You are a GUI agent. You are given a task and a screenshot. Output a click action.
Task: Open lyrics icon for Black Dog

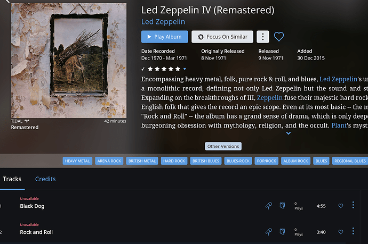click(x=269, y=206)
